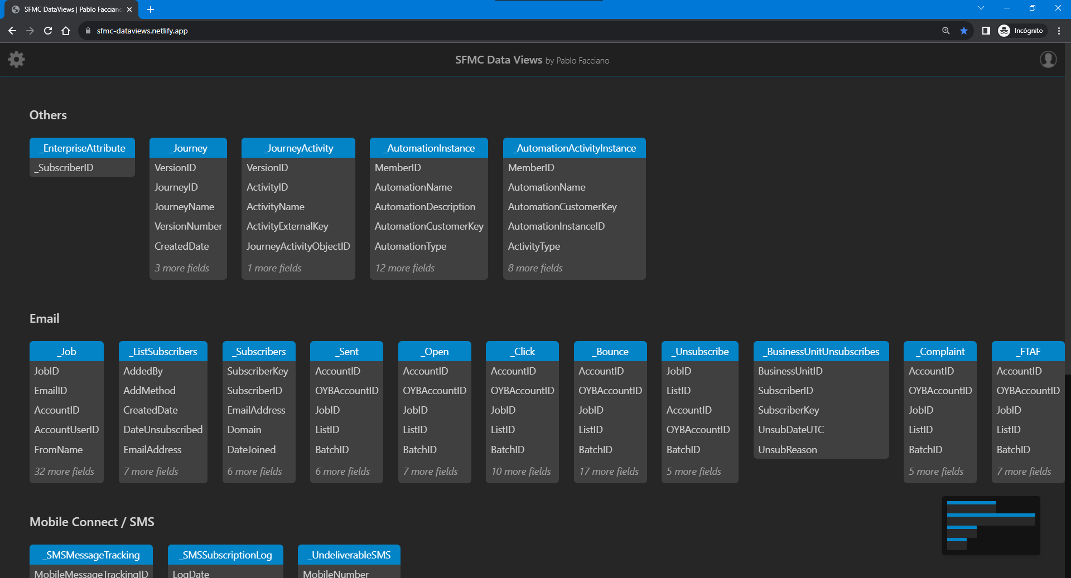
Task: Select the UnsubDateUTC field
Action: click(821, 430)
